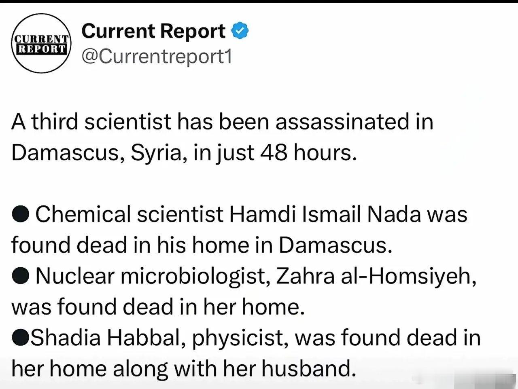Click the name Shadia Habbal
The image size is (518, 389).
(108, 338)
